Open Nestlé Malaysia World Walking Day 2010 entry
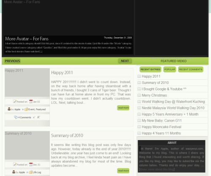The image size is (211, 176). click(173, 108)
